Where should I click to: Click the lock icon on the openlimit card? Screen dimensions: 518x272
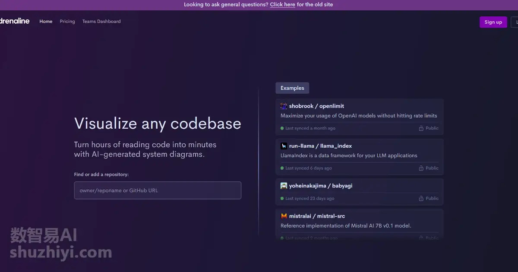tap(421, 128)
